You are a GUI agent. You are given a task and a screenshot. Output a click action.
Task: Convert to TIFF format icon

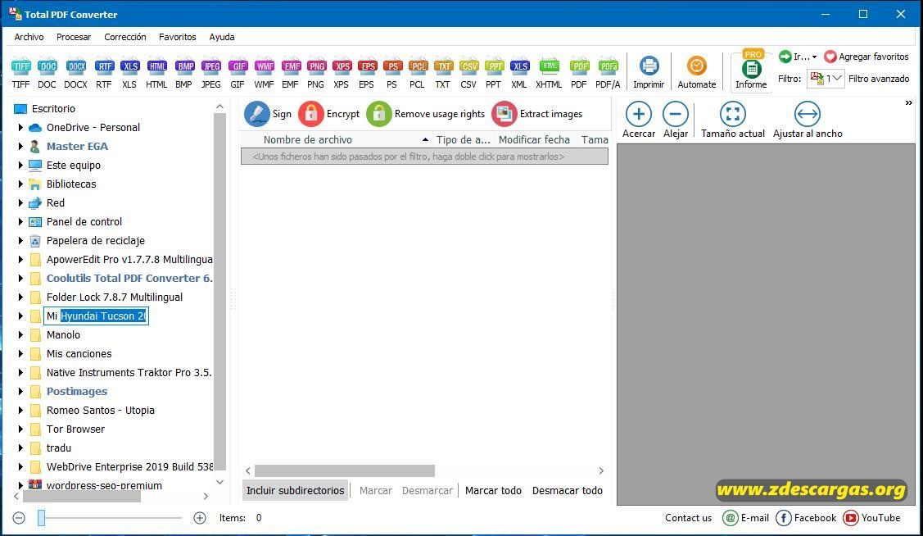point(20,73)
